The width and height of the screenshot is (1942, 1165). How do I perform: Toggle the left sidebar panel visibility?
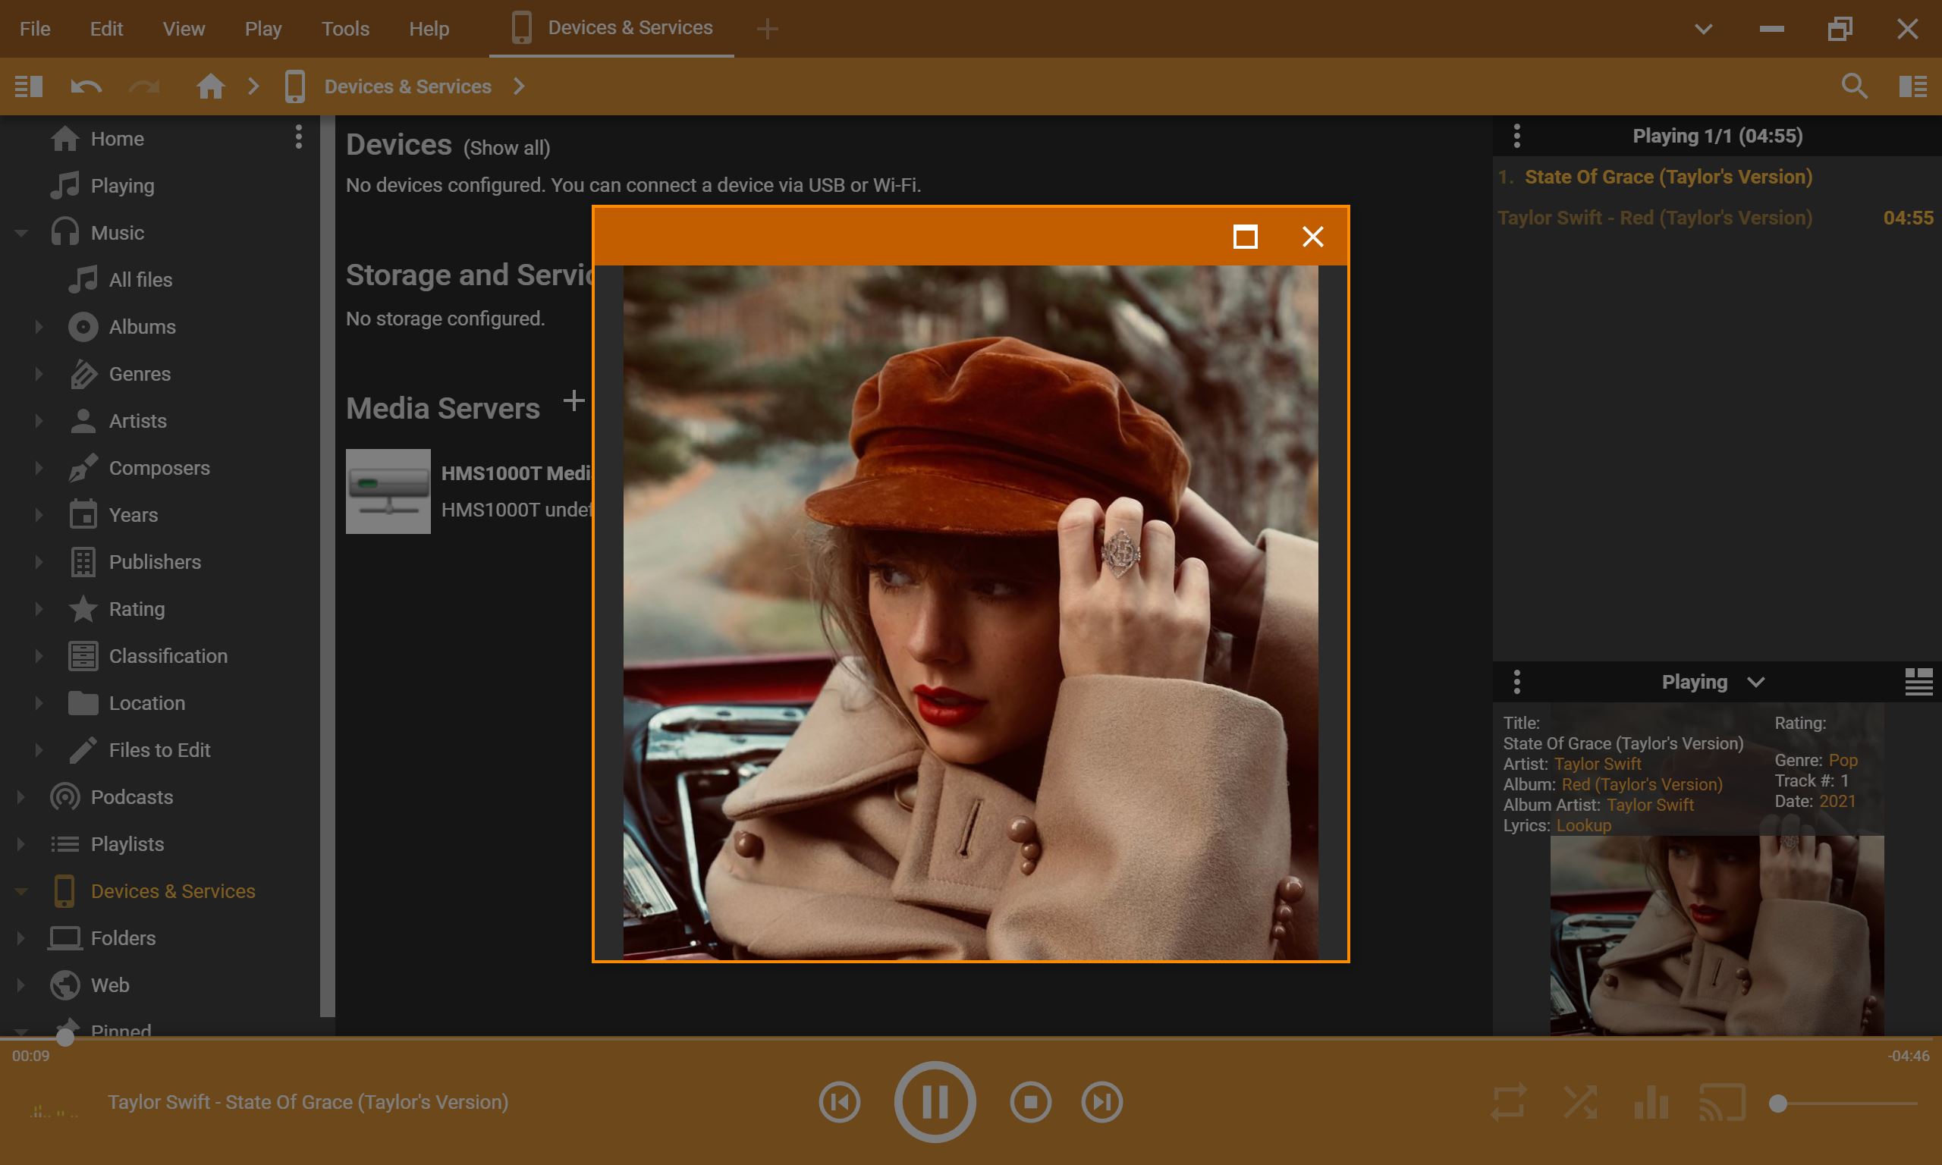tap(28, 86)
